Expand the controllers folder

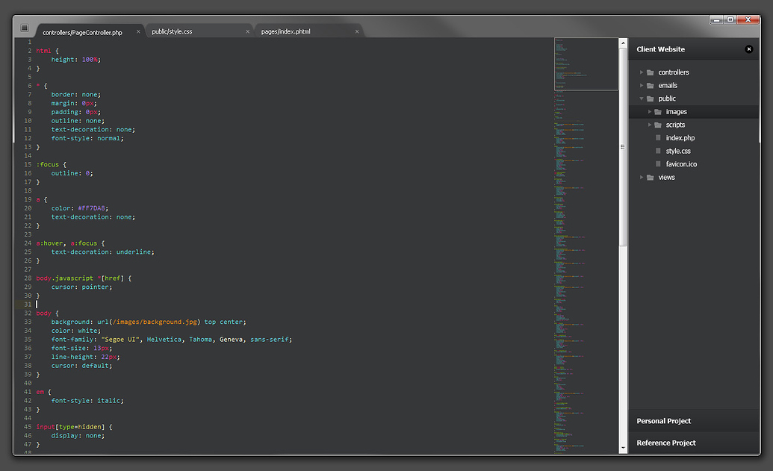coord(641,72)
